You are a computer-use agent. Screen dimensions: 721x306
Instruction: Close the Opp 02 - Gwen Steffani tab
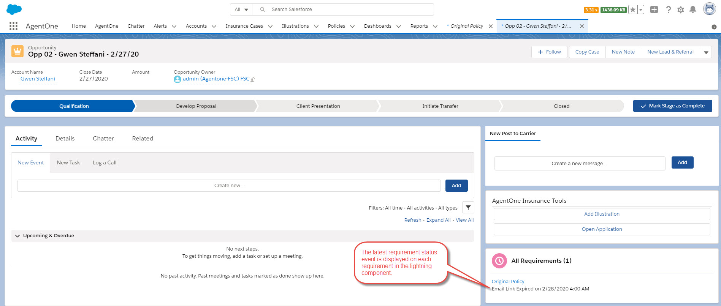(x=582, y=26)
